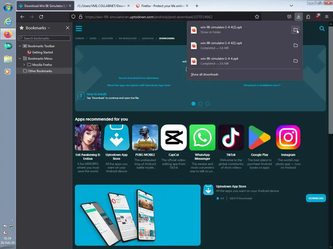Viewport: 333px width, 249px height.
Task: Open folder for win-98-simulator-1-4-4.apk
Action: [296, 61]
